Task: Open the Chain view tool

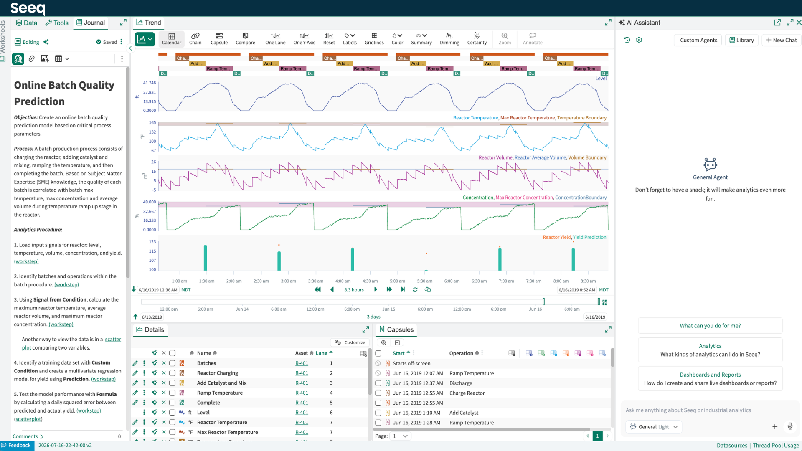Action: pyautogui.click(x=195, y=38)
